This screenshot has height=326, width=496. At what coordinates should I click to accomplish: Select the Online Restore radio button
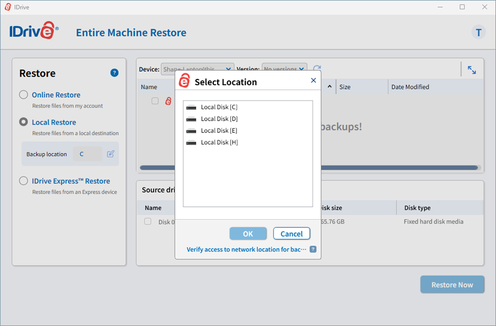[24, 94]
